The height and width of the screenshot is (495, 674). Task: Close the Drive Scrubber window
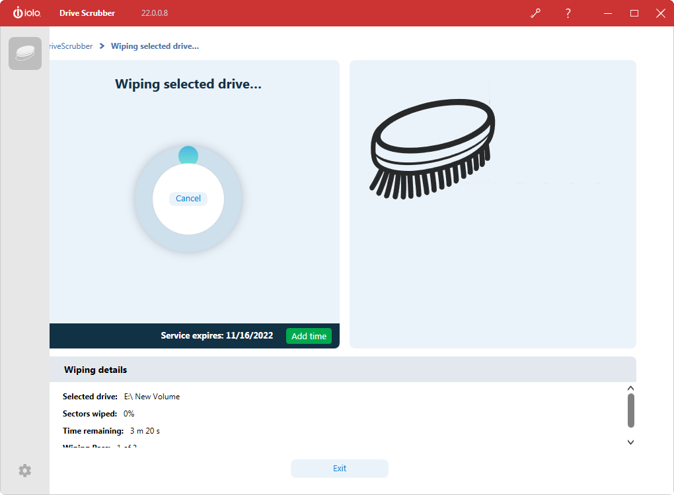click(x=660, y=13)
